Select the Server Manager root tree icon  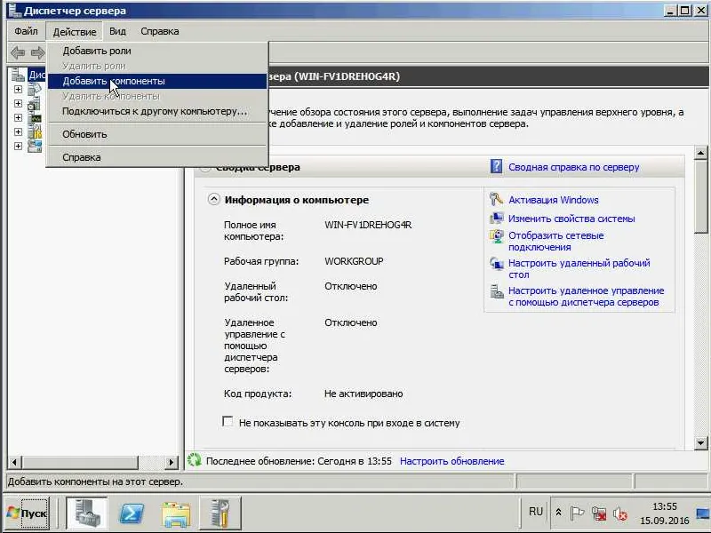[x=18, y=75]
